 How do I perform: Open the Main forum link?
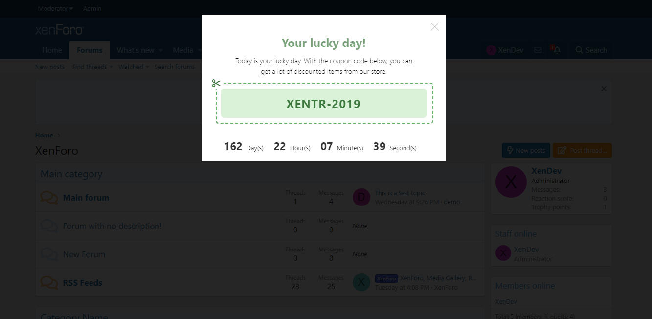tap(86, 198)
